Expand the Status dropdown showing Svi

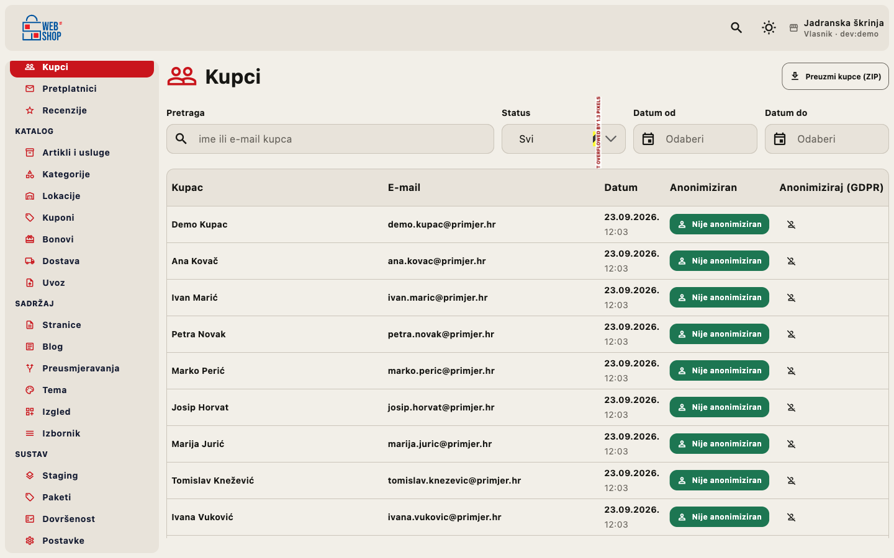pyautogui.click(x=564, y=139)
